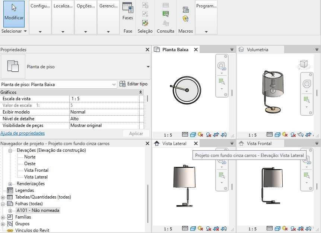Open the Ajuda de propriedades link

point(22,133)
